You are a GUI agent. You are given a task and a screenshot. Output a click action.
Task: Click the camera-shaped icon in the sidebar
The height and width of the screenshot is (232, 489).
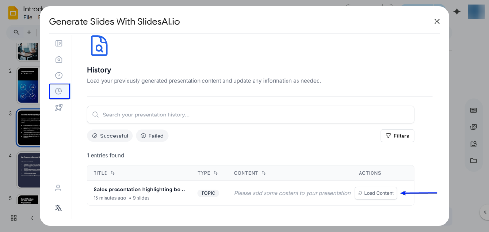[x=59, y=59]
